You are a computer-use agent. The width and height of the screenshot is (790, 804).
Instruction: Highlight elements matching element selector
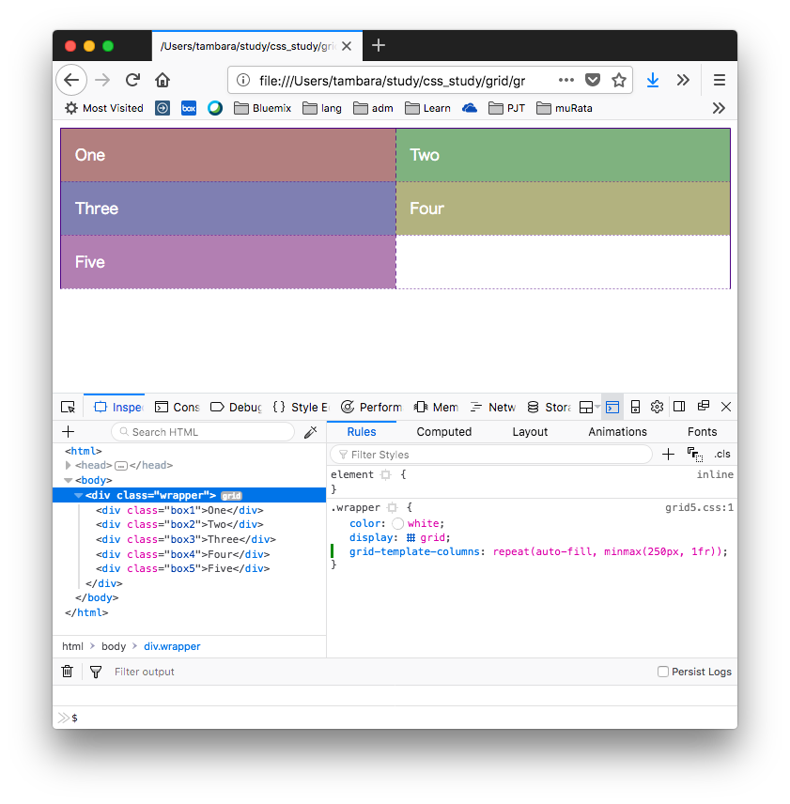pyautogui.click(x=385, y=475)
